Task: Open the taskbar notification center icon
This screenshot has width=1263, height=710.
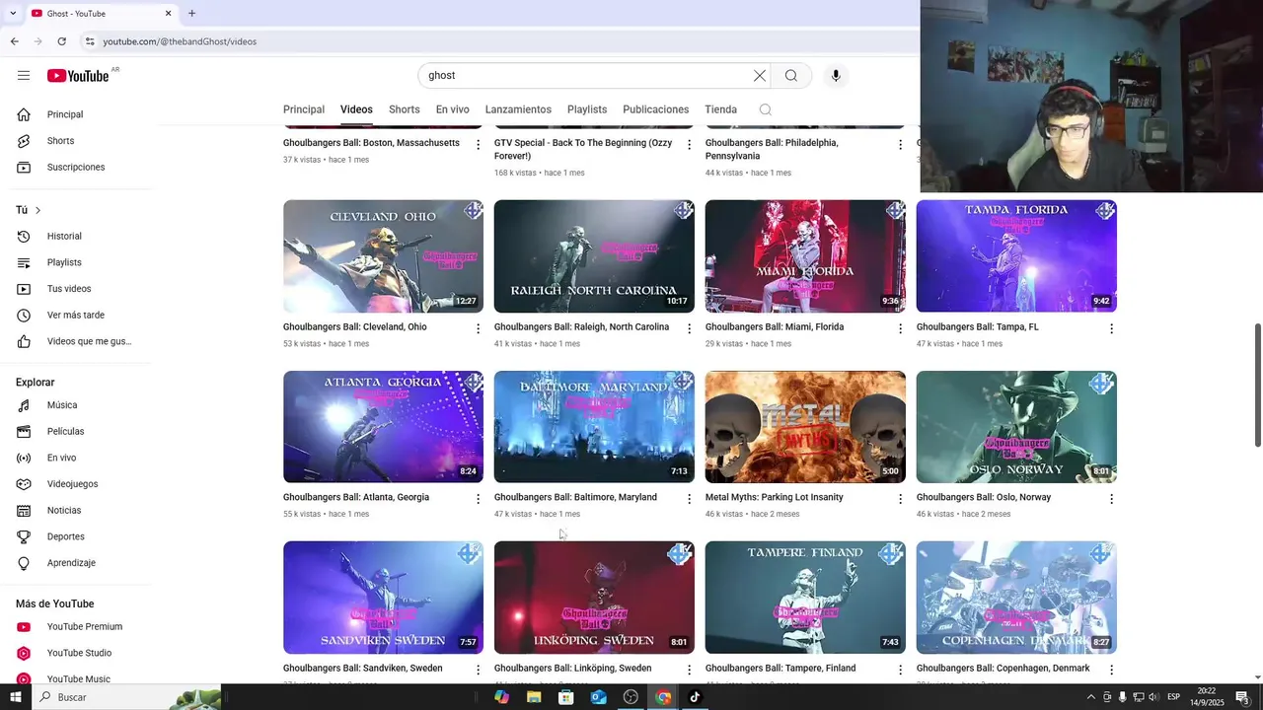Action: [x=1242, y=697]
